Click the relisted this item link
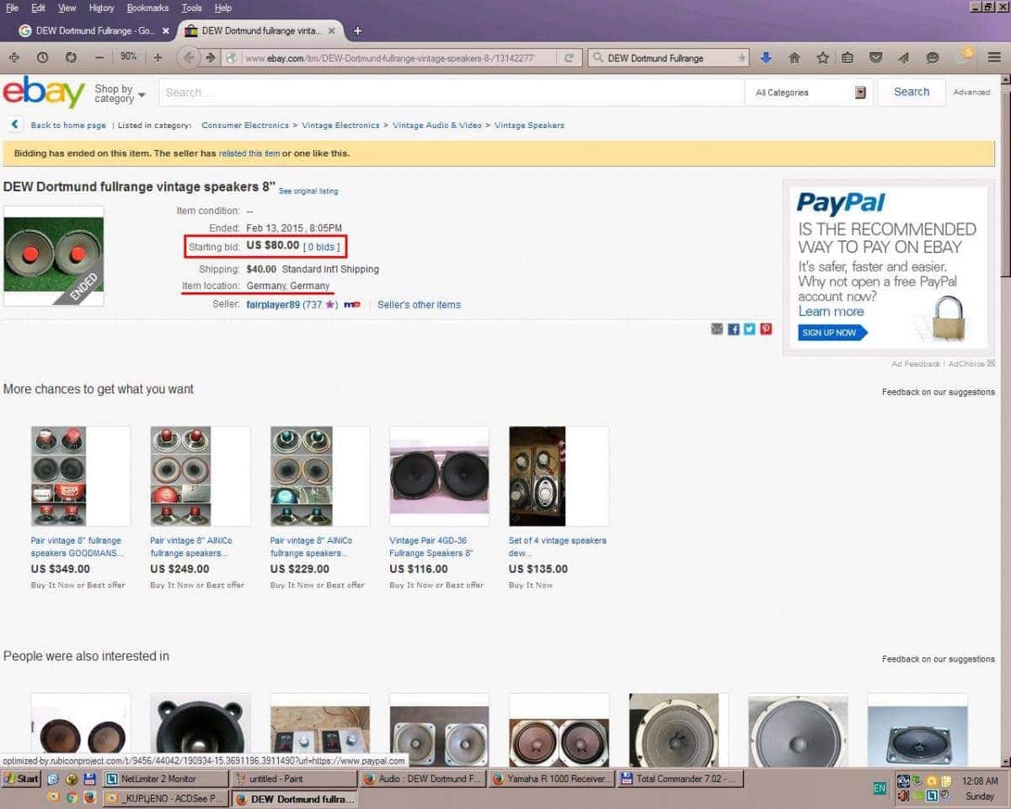The height and width of the screenshot is (809, 1011). click(x=249, y=153)
